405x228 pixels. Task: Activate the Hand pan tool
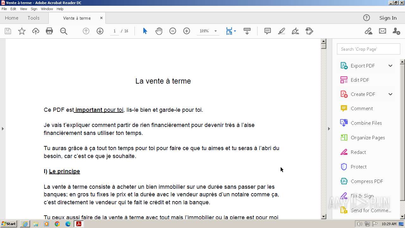tap(159, 31)
